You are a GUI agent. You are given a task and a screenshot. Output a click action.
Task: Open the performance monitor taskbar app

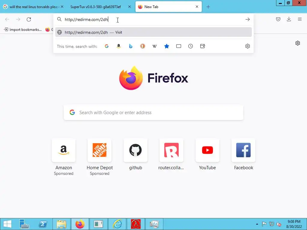tap(154, 224)
